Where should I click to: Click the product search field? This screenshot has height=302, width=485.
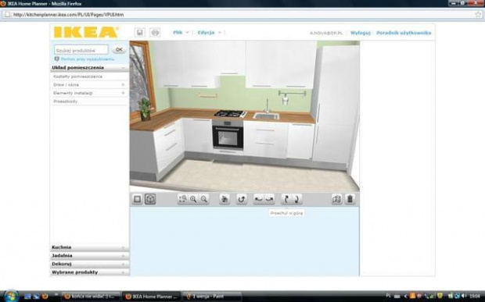[x=81, y=50]
